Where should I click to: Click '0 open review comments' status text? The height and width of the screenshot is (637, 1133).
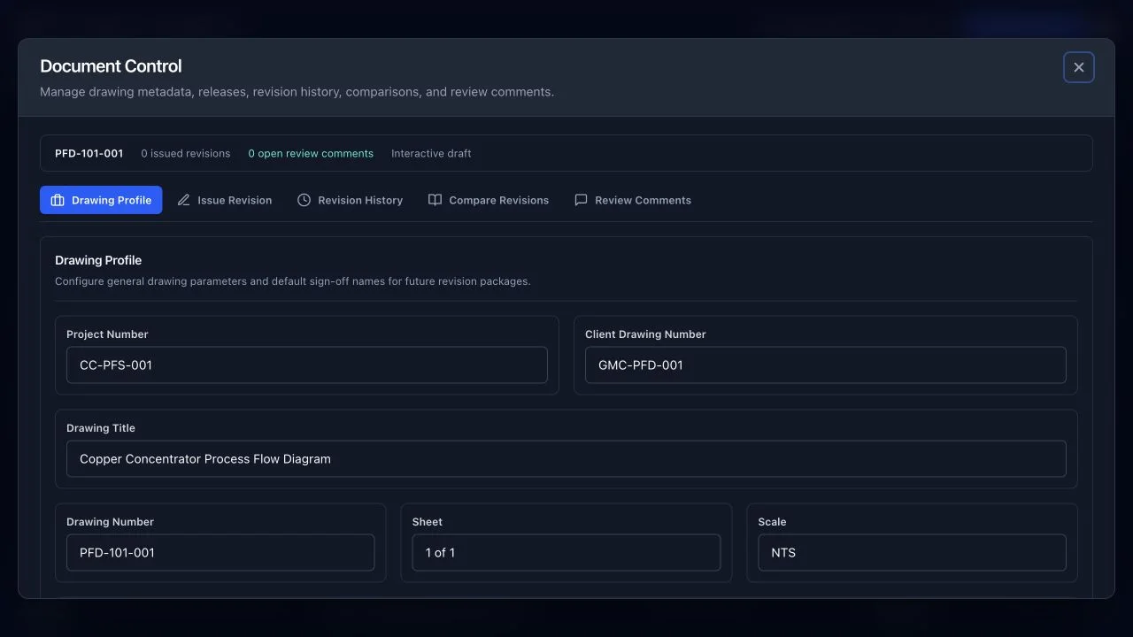coord(311,153)
